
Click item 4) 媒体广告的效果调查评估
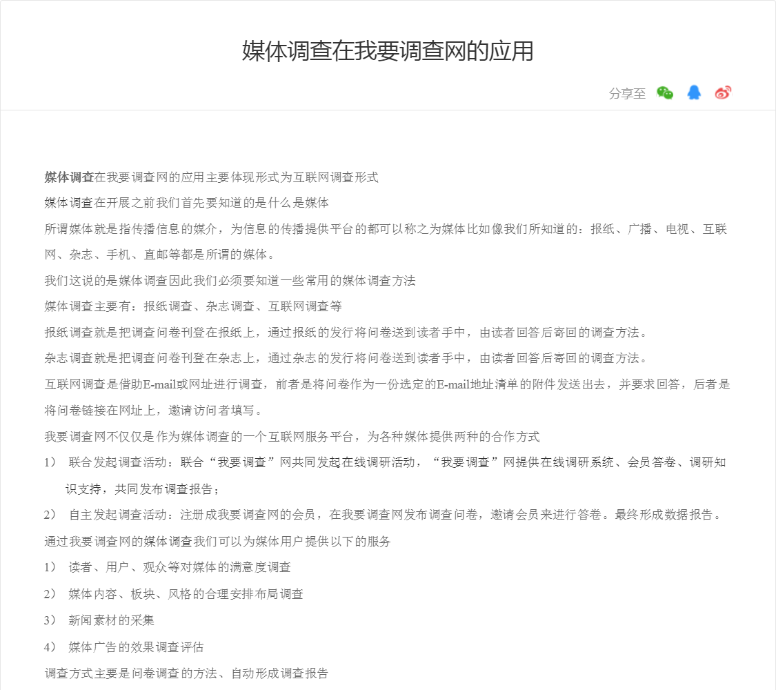pos(123,647)
